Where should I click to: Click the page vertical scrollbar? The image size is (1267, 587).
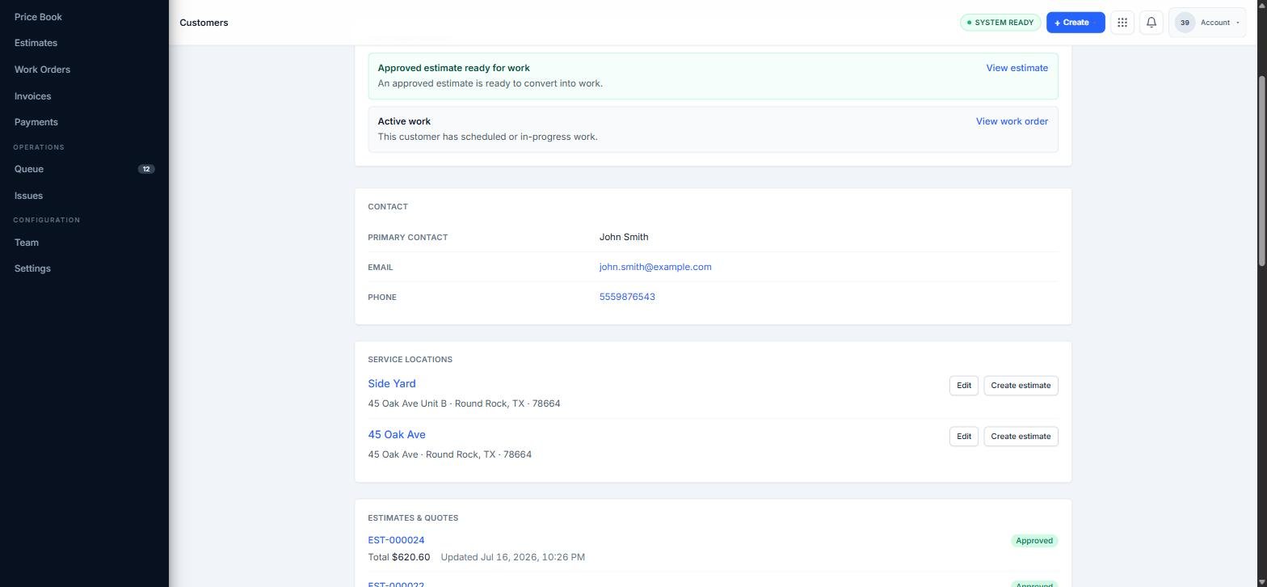point(1262,170)
